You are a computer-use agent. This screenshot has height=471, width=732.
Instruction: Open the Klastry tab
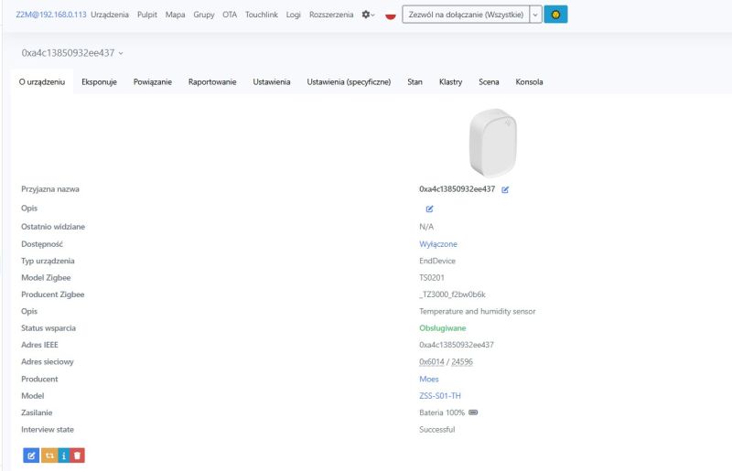450,81
